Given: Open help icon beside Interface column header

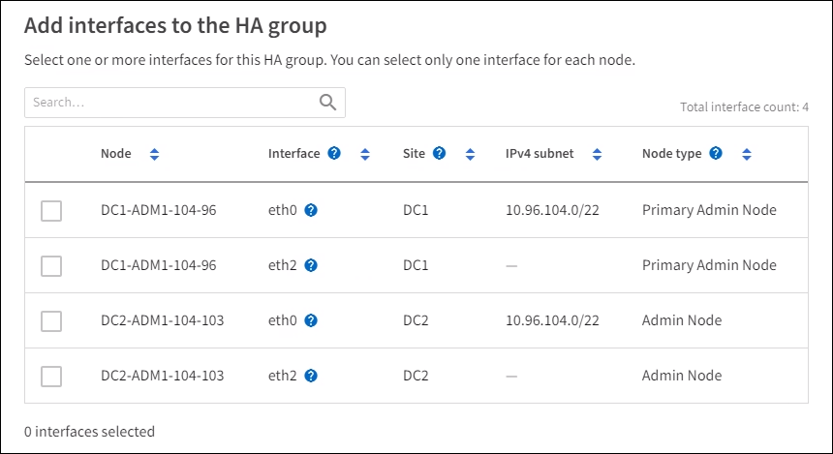Looking at the screenshot, I should pyautogui.click(x=334, y=154).
